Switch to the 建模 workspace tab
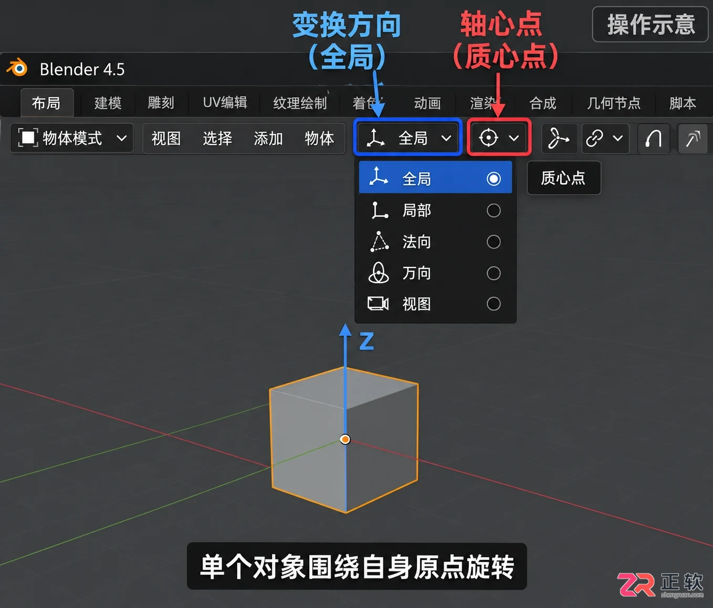The width and height of the screenshot is (713, 608). 108,103
